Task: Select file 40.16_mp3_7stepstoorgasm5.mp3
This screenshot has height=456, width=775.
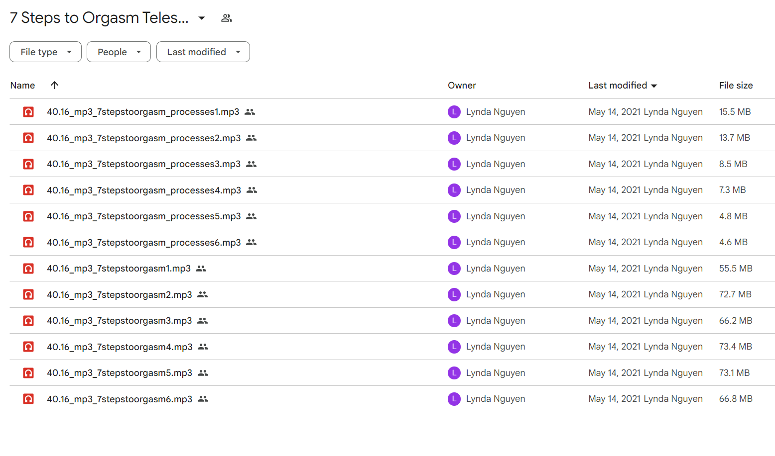Action: (x=120, y=373)
